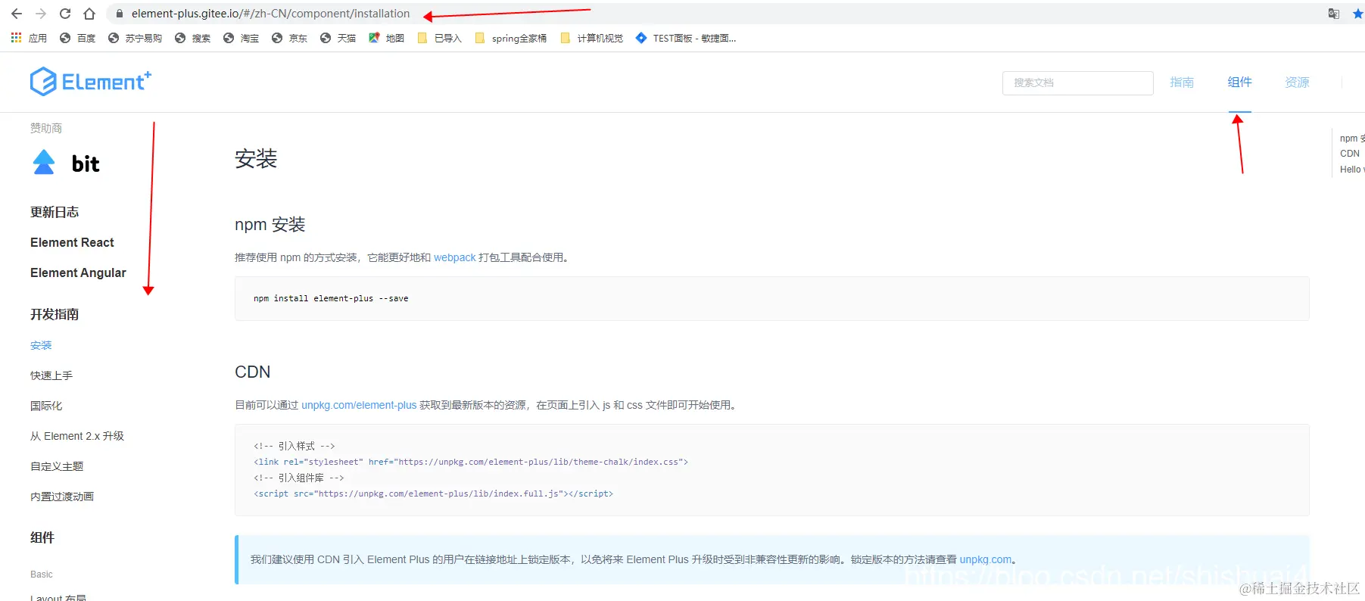Open the 组件 navigation tab

(x=1239, y=82)
